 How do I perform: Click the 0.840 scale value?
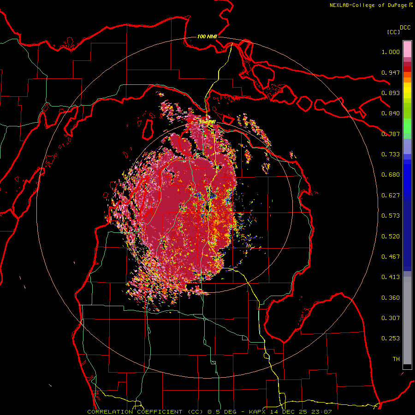coord(391,113)
